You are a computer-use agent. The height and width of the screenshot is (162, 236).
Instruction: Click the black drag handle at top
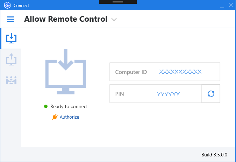pyautogui.click(x=118, y=2)
